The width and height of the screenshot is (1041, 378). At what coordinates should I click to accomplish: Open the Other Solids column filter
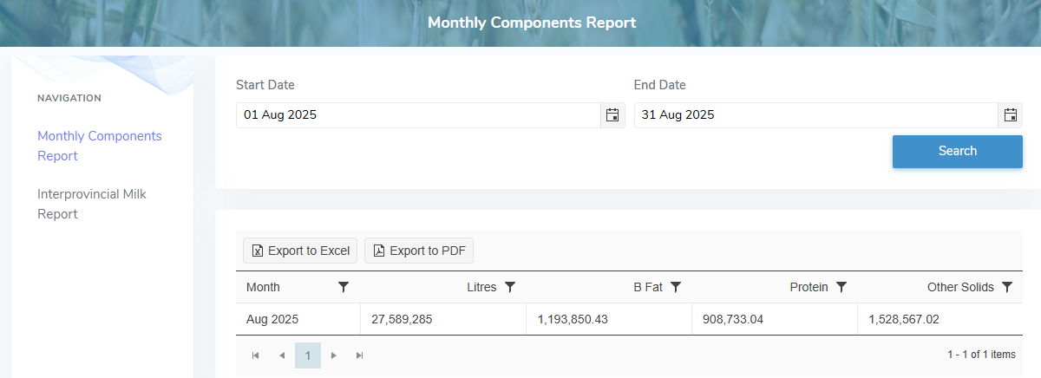(x=1007, y=287)
